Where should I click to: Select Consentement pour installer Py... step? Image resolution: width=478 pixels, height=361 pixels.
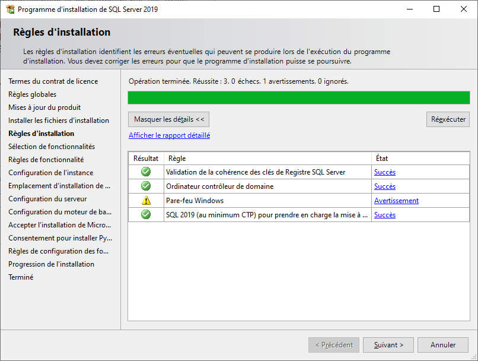[60, 238]
